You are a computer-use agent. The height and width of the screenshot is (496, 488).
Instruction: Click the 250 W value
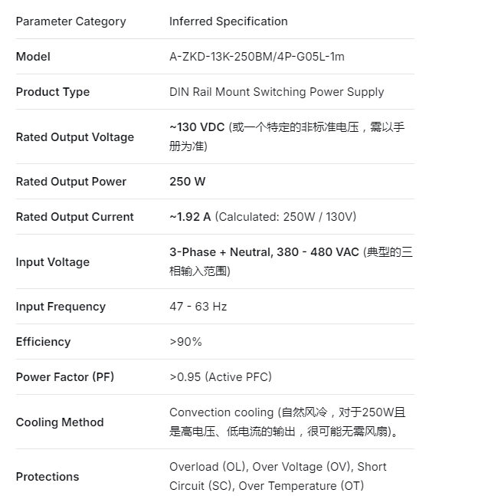coord(188,182)
